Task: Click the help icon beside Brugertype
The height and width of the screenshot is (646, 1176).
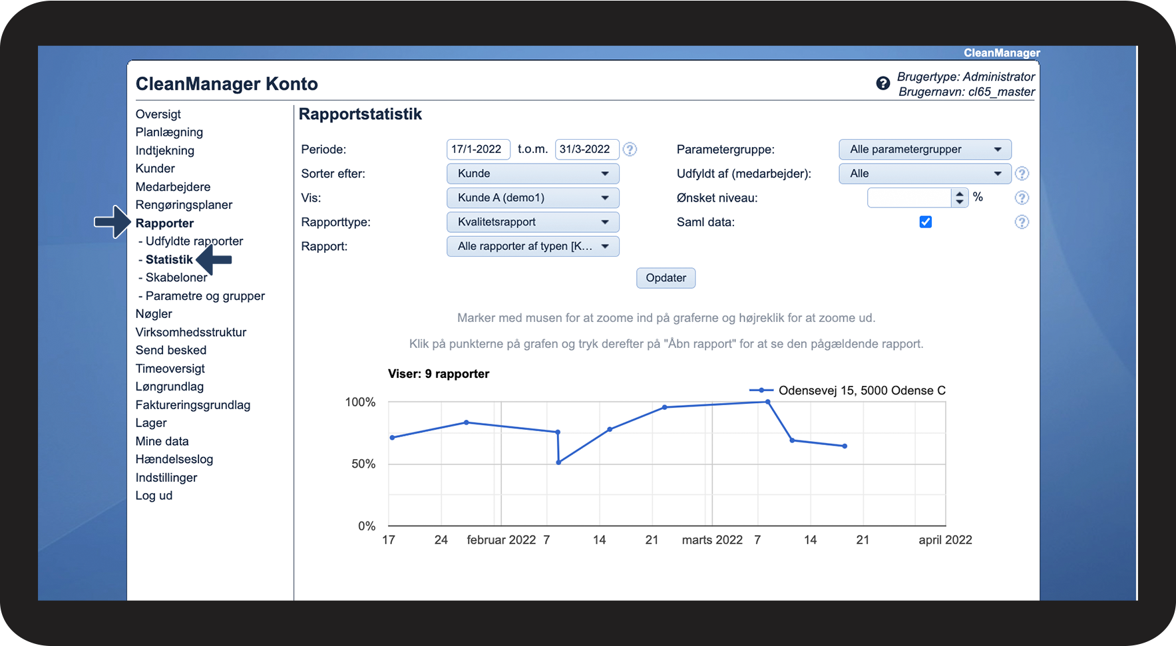Action: tap(882, 84)
